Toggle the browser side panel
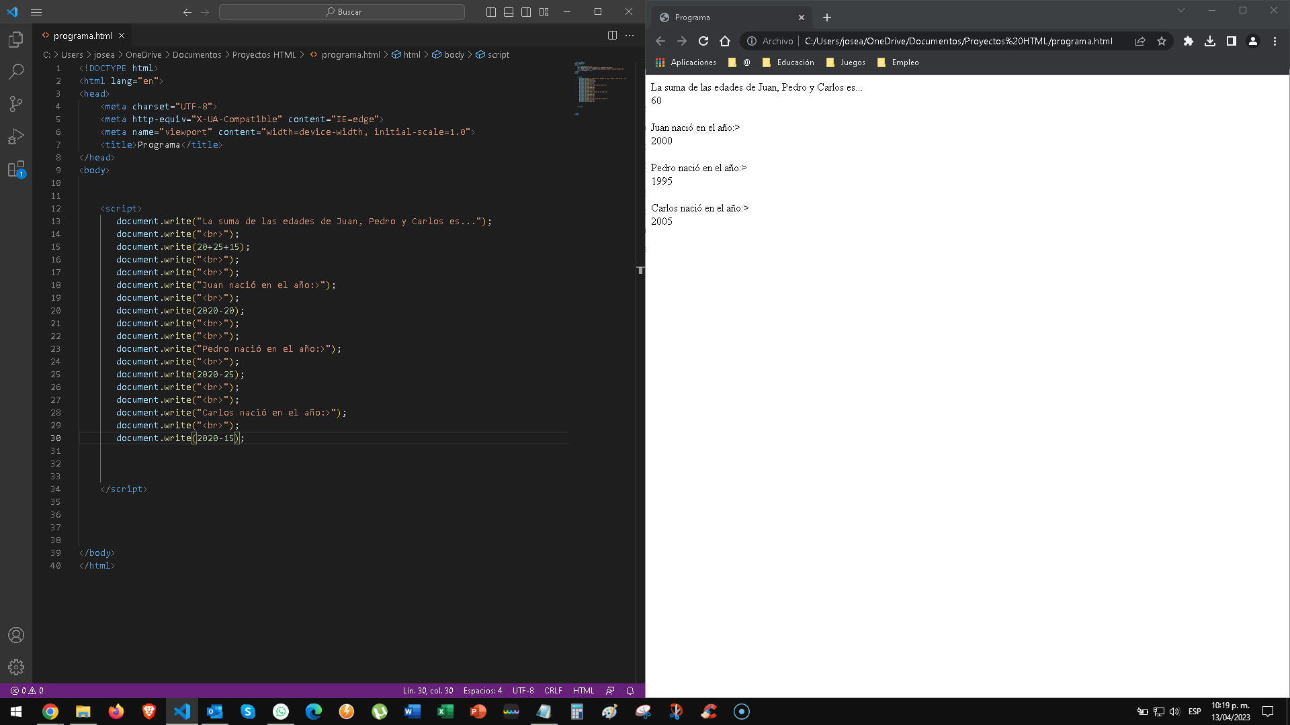Image resolution: width=1290 pixels, height=725 pixels. pyautogui.click(x=1232, y=41)
